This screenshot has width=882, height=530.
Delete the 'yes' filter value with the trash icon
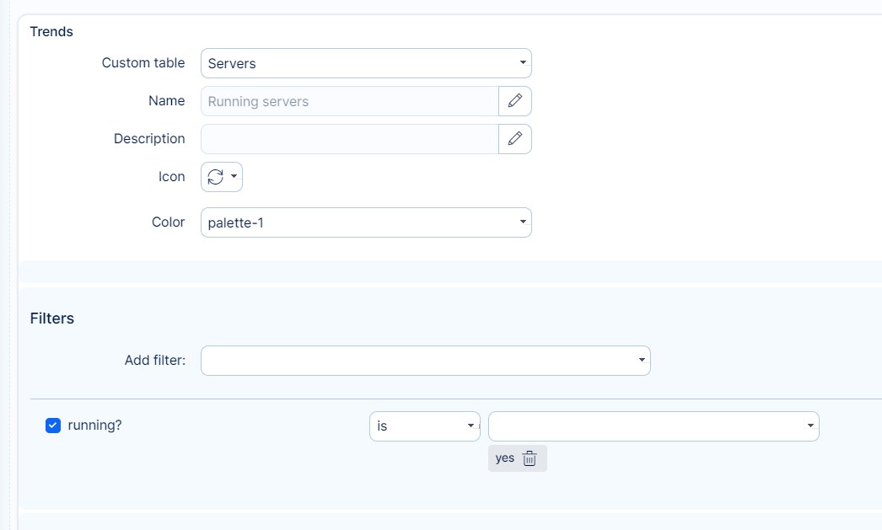(x=530, y=458)
